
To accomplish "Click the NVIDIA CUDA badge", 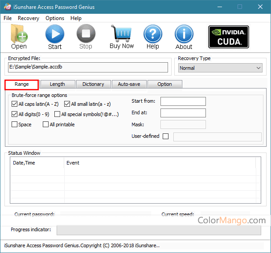I will pyautogui.click(x=229, y=37).
